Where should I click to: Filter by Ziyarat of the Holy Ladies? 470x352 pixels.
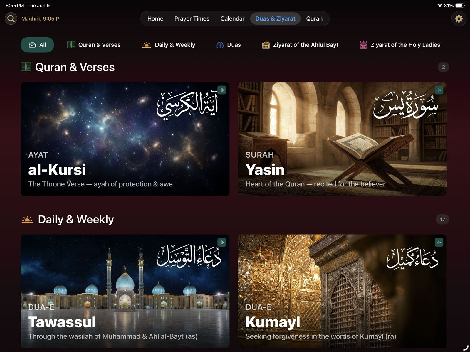click(400, 45)
